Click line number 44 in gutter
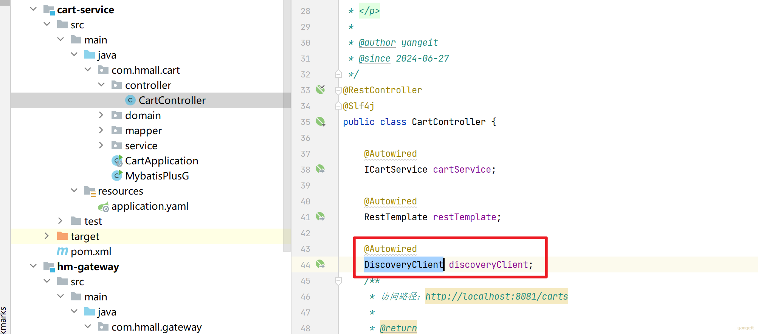 305,265
